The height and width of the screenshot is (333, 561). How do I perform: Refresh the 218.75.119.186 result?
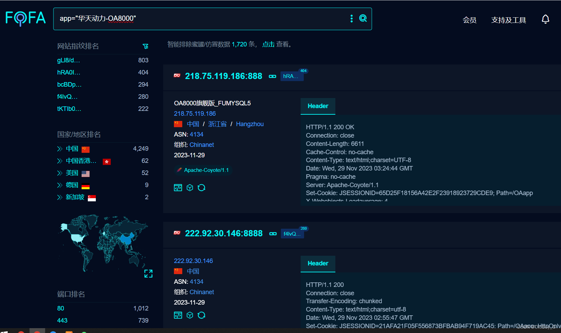[x=201, y=188]
